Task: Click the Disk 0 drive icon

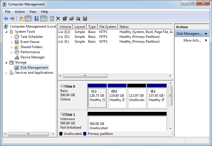Action: [63, 86]
